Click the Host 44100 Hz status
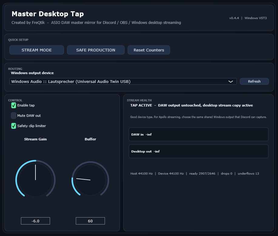Viewport: 278px width, 236px height. click(x=142, y=174)
